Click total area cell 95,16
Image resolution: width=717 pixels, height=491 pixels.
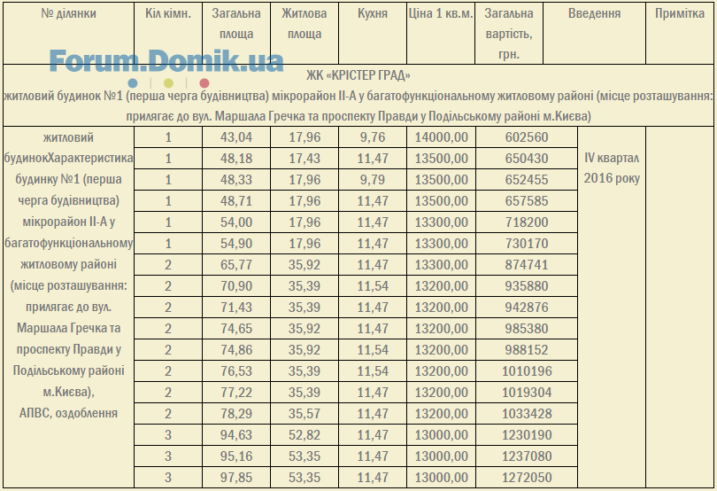point(236,456)
